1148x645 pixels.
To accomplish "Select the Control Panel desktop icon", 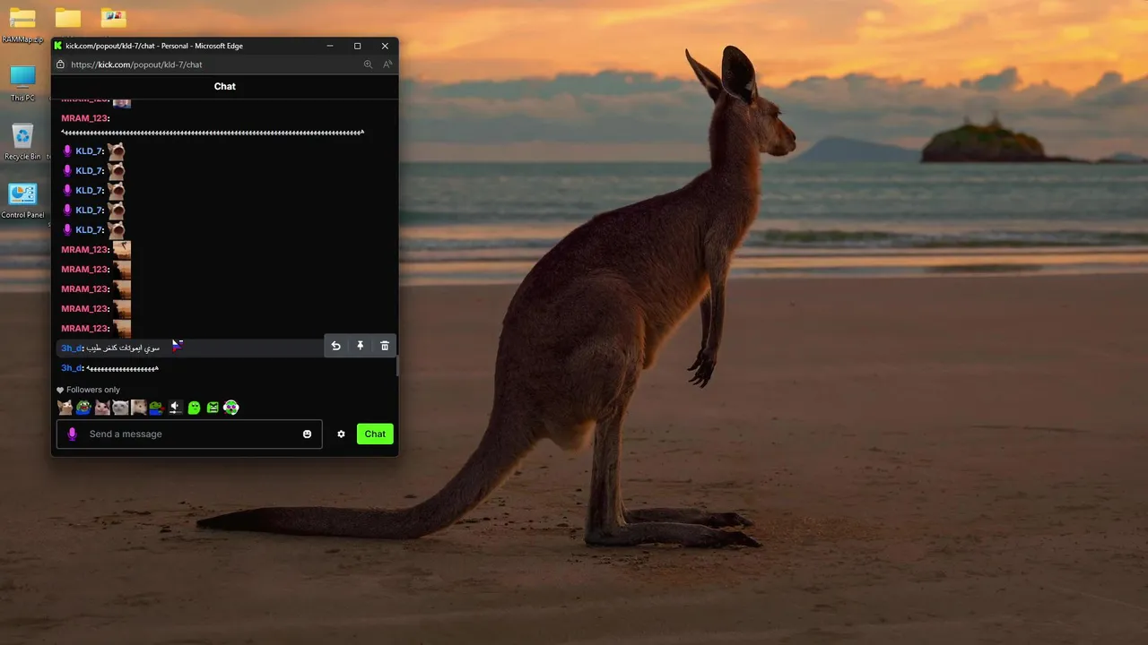I will coord(22,201).
